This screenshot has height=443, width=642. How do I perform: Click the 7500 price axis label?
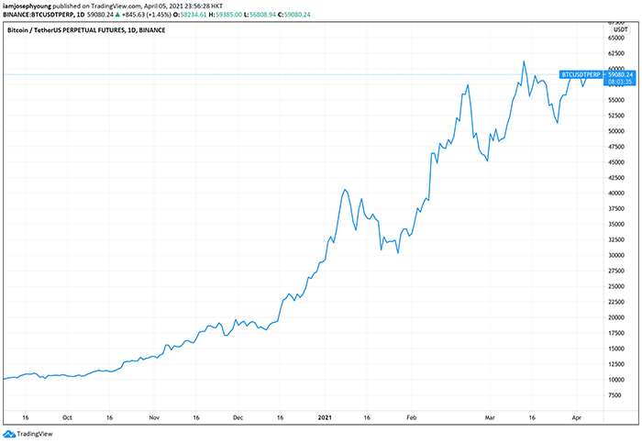(x=618, y=395)
